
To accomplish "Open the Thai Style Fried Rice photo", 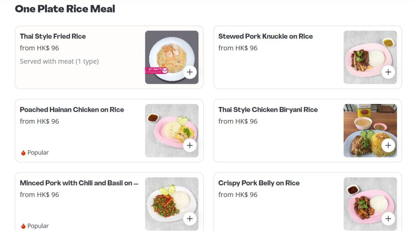I will [172, 57].
